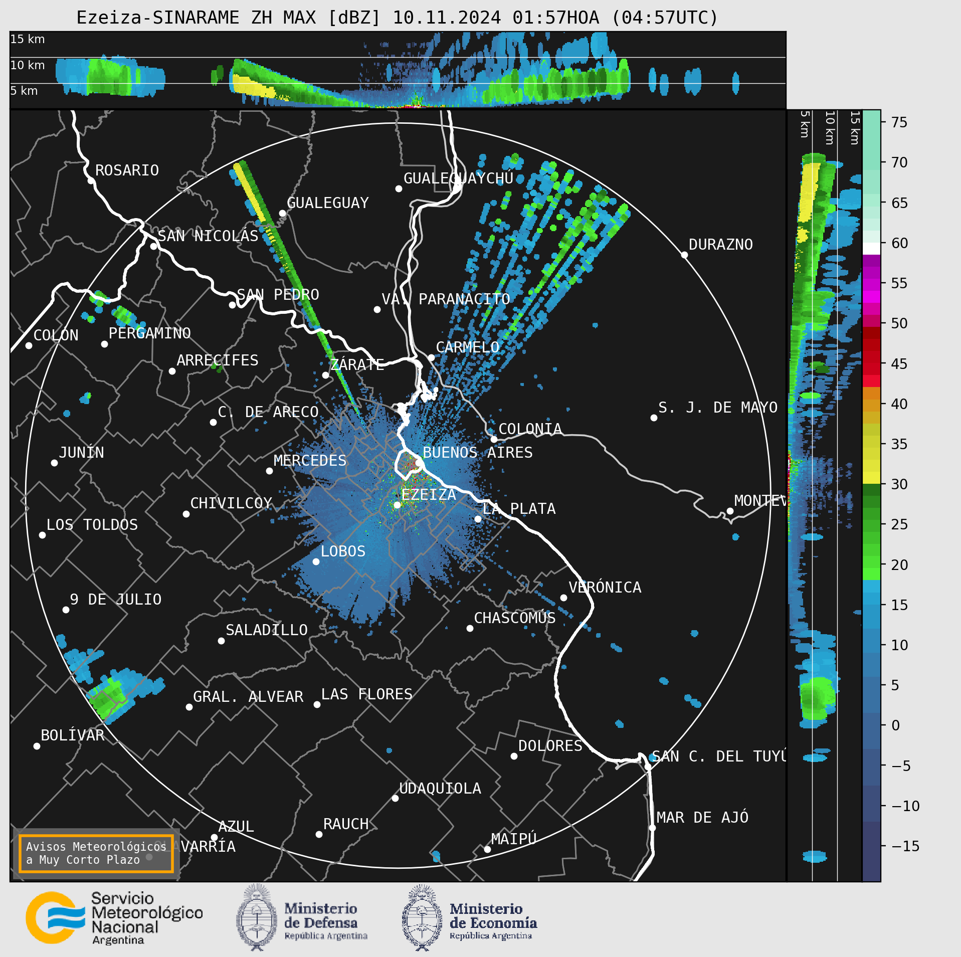Click the SAN C. DEL TUYÚ label
The width and height of the screenshot is (961, 957).
click(719, 756)
